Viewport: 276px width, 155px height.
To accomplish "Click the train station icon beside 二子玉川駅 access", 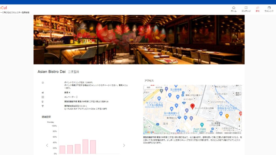I will pos(43,101).
